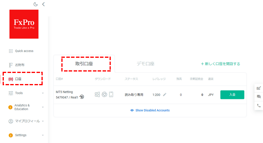Open the Tools sidebar item

pos(19,93)
